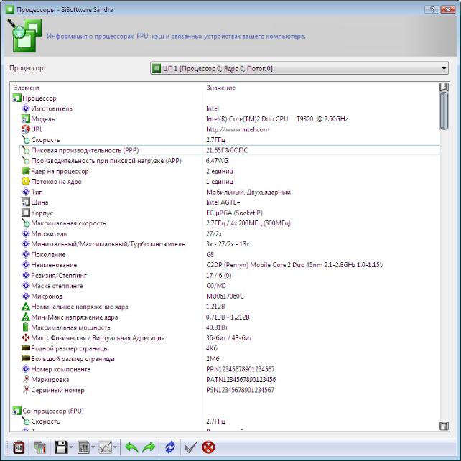The width and height of the screenshot is (461, 461).
Task: Click the chip icon next to 'Корпус'
Action: tap(26, 213)
